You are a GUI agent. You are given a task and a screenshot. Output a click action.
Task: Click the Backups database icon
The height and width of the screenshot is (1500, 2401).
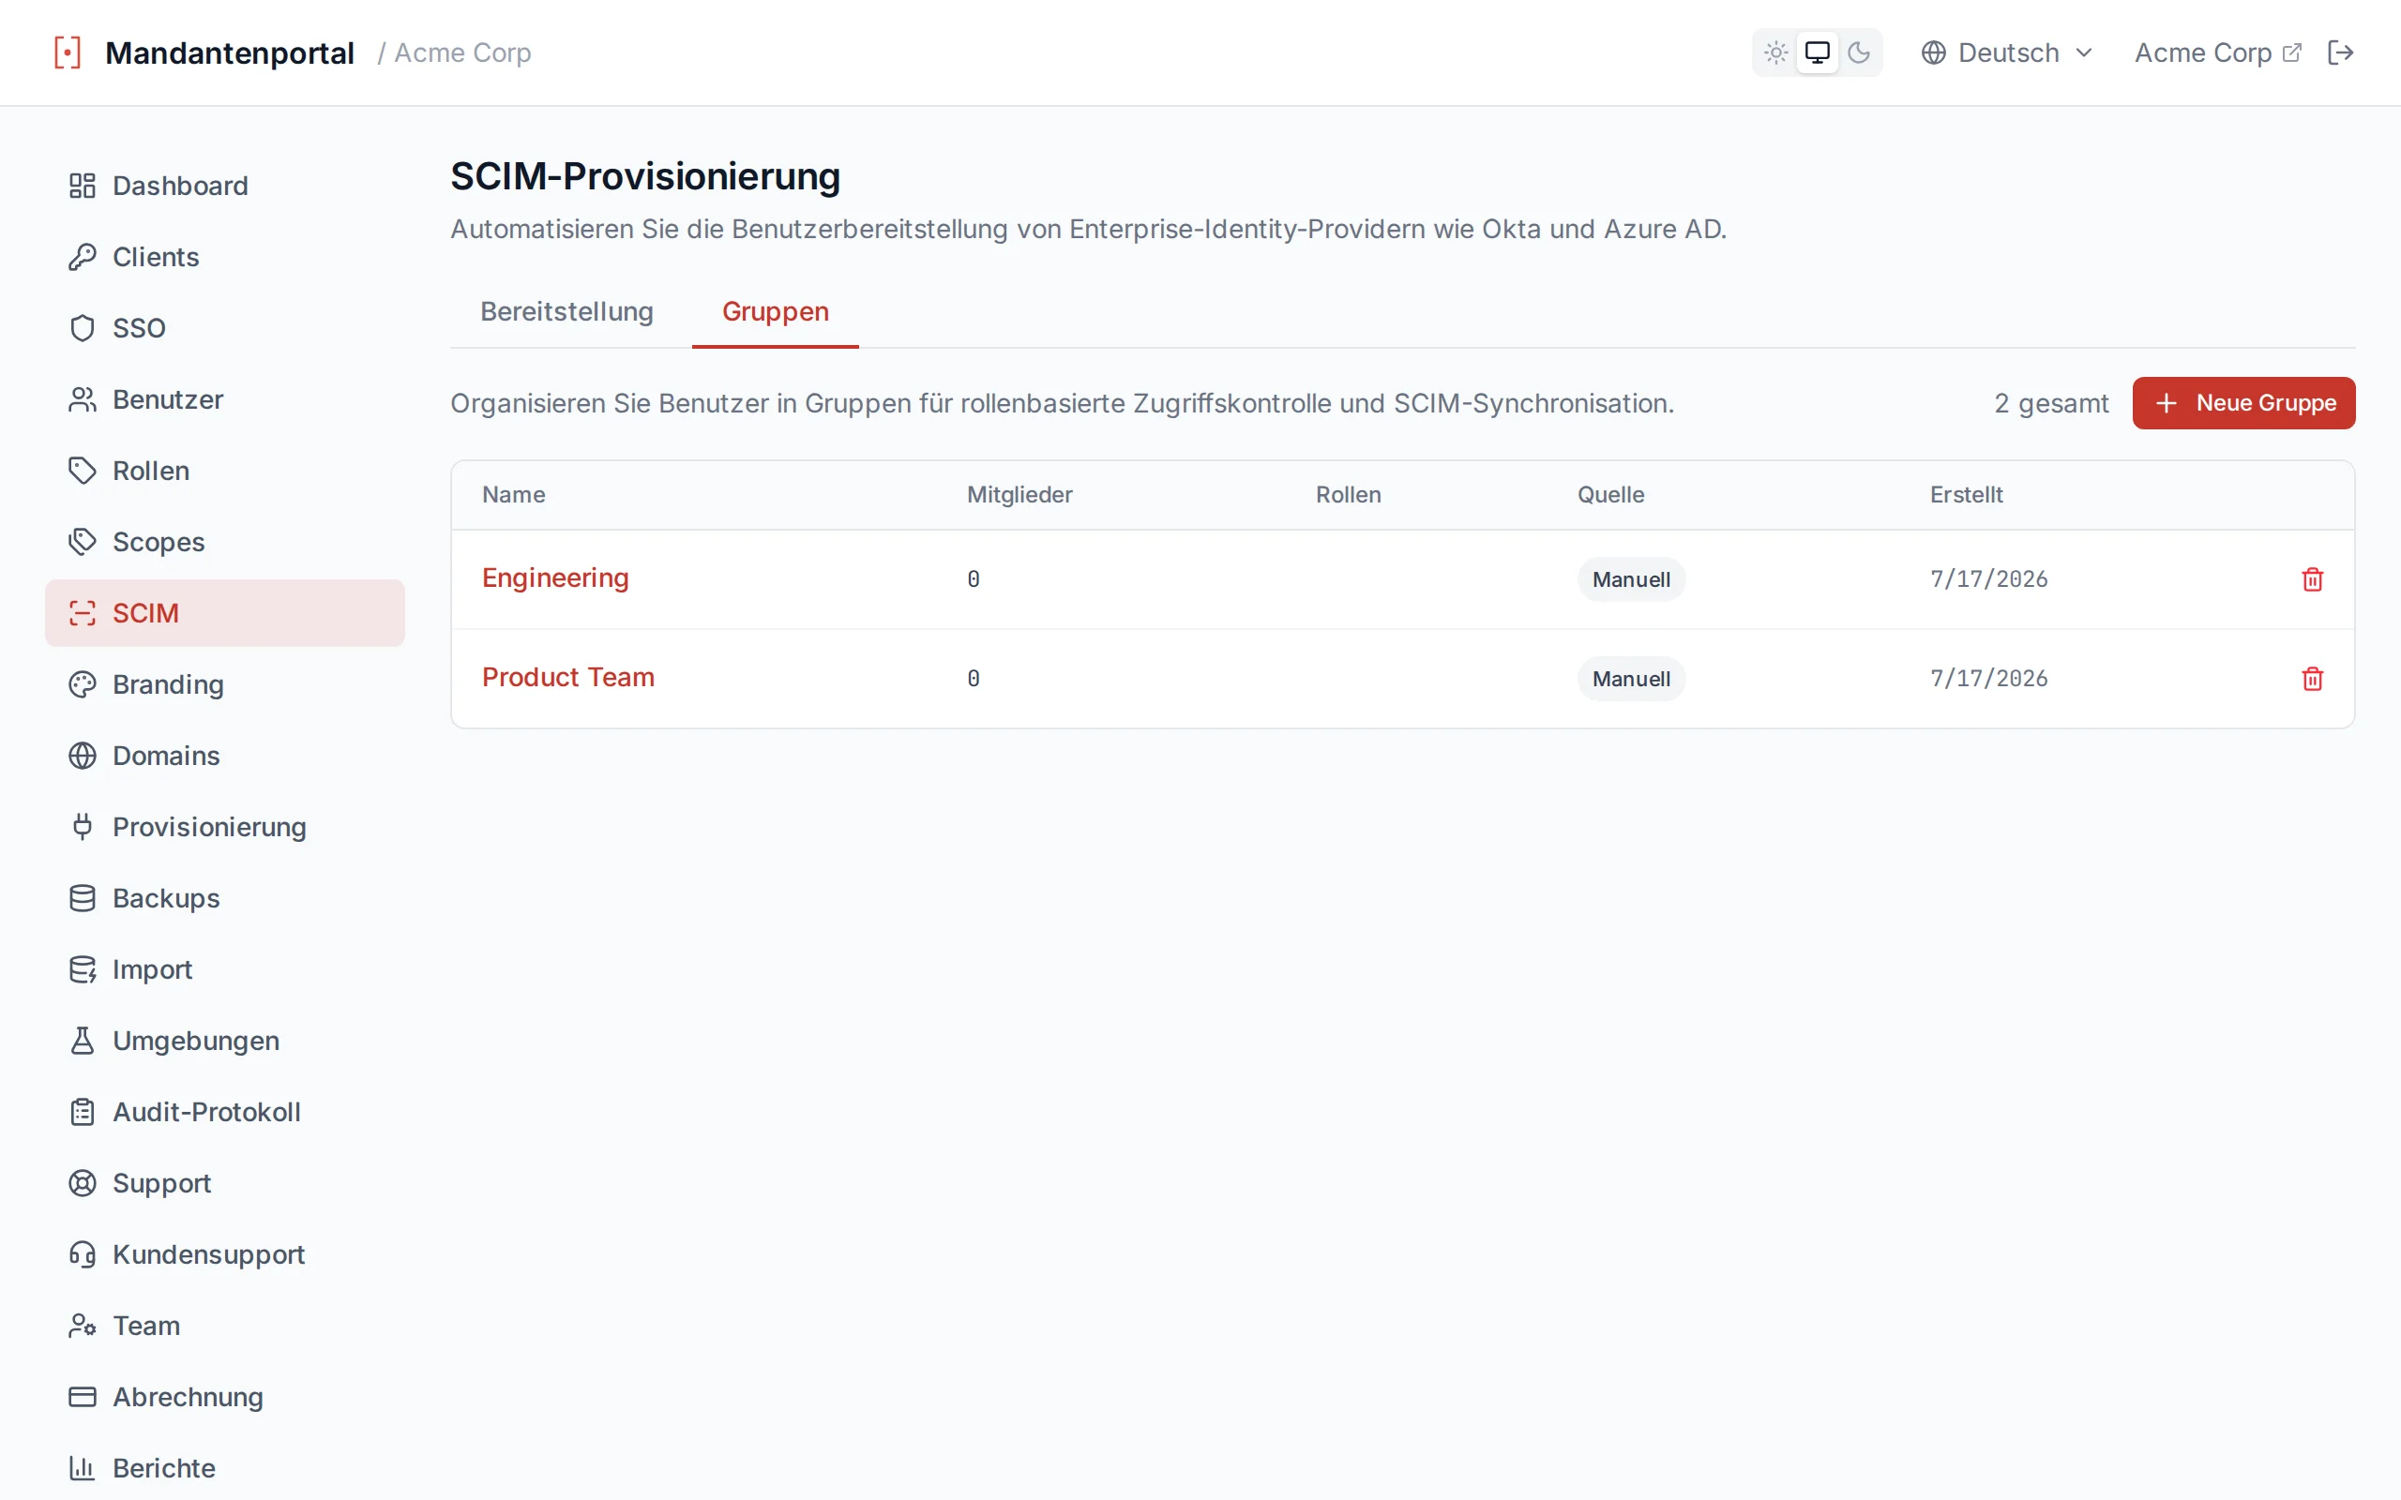[x=83, y=899]
